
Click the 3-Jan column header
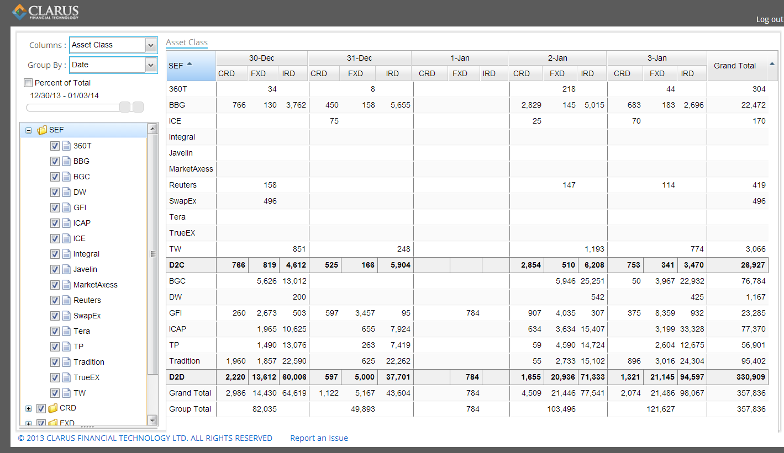click(657, 58)
